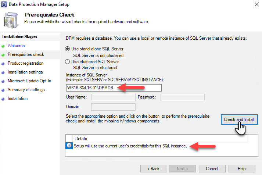Focus the Instance of SQL Server field

114,88
